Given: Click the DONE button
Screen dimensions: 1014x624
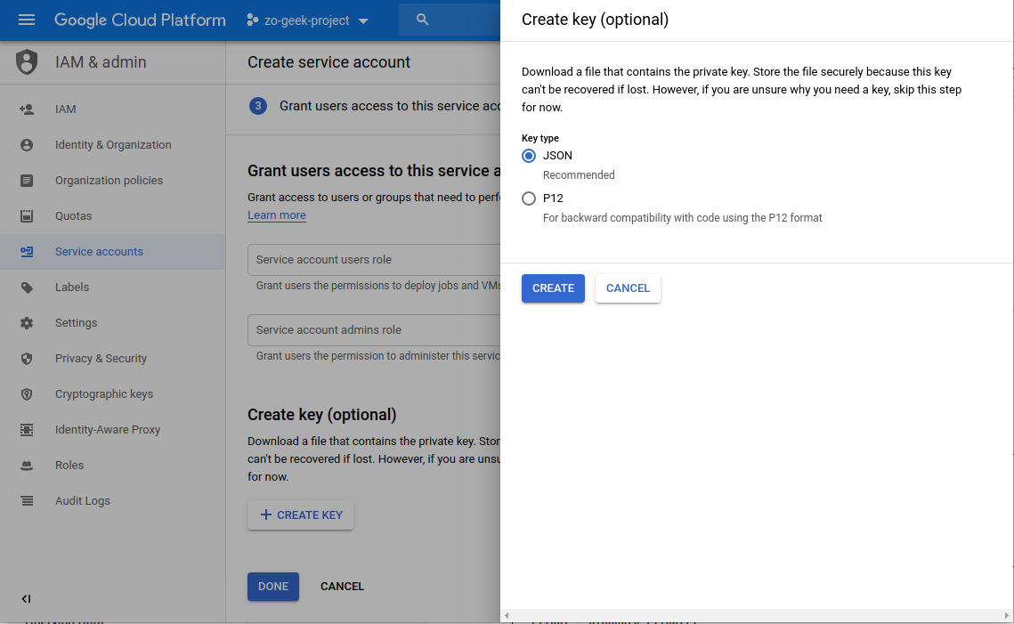Looking at the screenshot, I should tap(273, 587).
